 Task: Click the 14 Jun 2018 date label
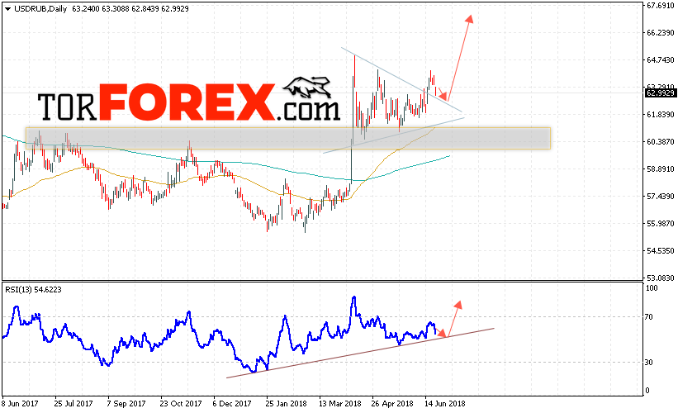click(x=445, y=403)
